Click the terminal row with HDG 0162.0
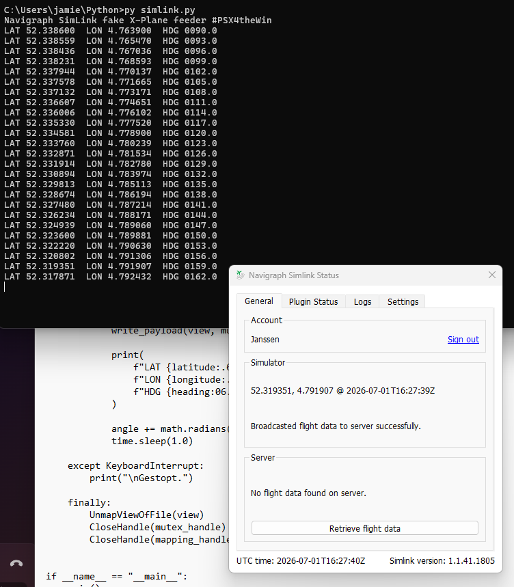 [111, 277]
